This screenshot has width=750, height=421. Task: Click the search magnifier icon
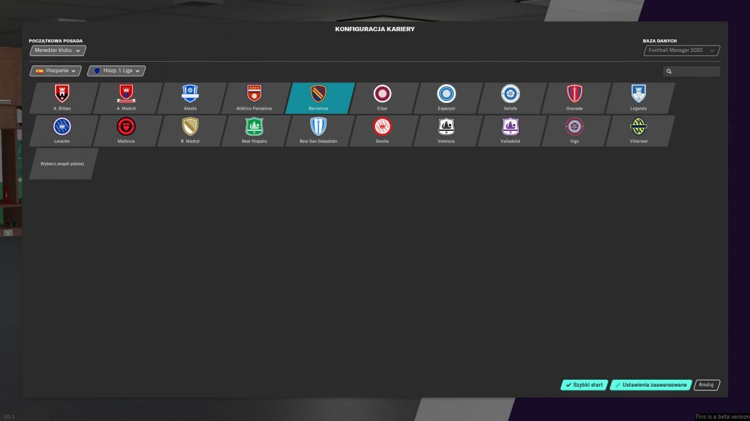(x=669, y=72)
